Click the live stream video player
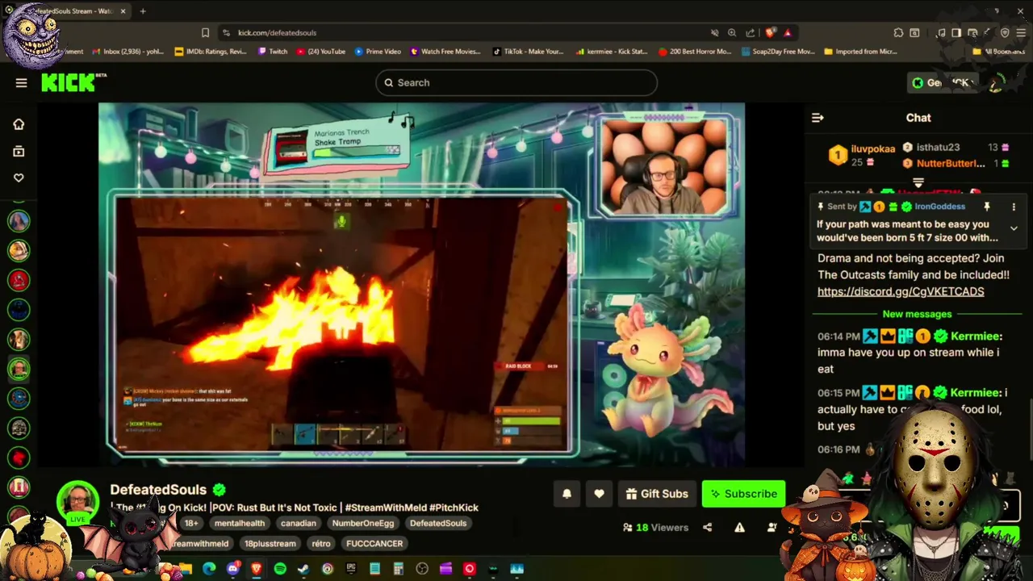 [x=421, y=284]
